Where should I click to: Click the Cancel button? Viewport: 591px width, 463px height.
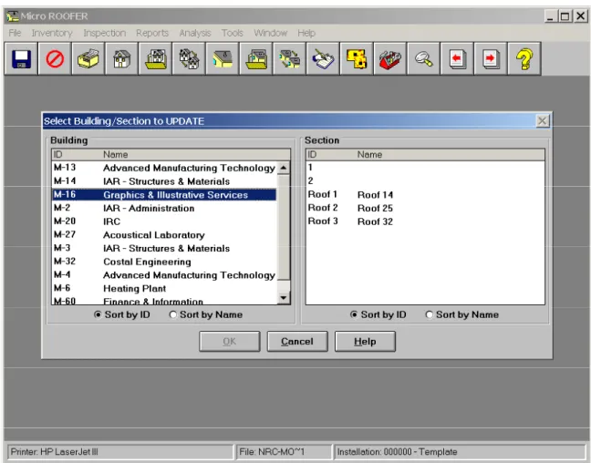tap(297, 341)
